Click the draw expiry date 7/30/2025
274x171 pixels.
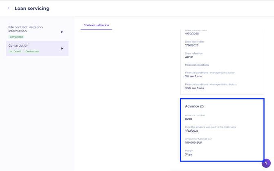coord(191,45)
